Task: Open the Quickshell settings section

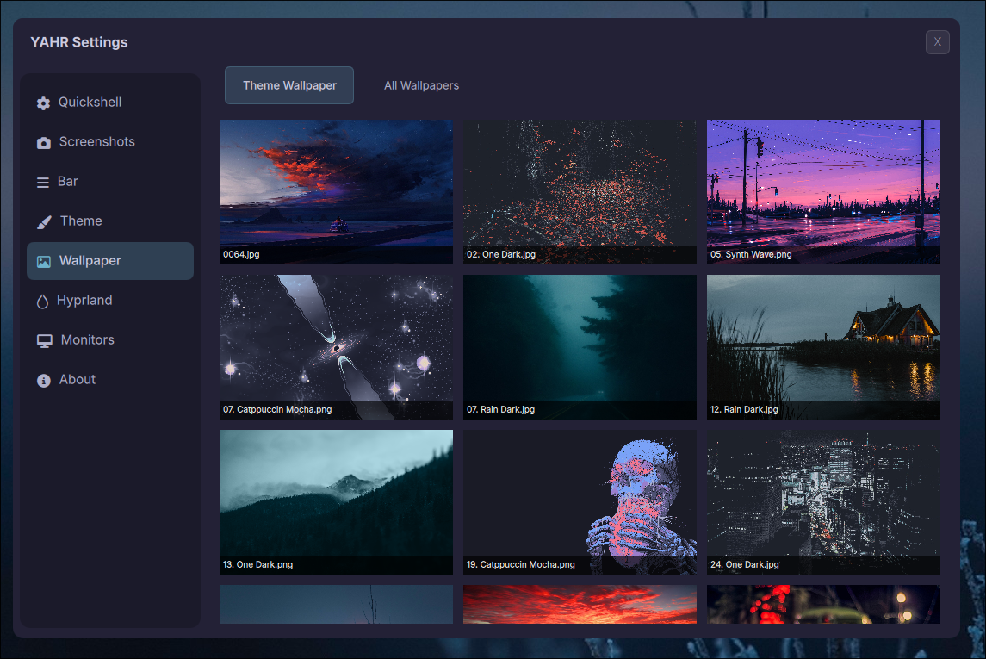Action: [110, 103]
